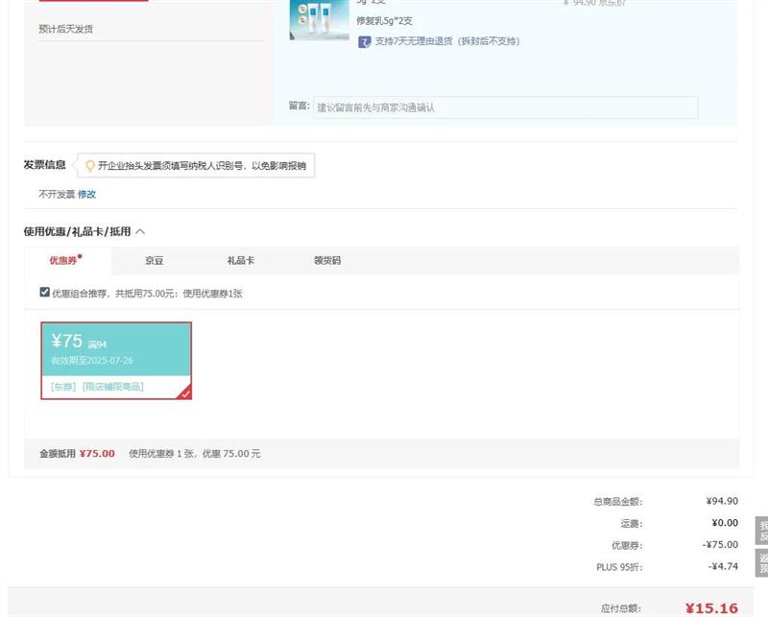Screen dimensions: 768x617
Task: Click the [东券] label on the coupon
Action: point(63,387)
